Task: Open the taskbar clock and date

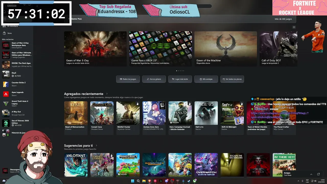Action: [x=321, y=181]
